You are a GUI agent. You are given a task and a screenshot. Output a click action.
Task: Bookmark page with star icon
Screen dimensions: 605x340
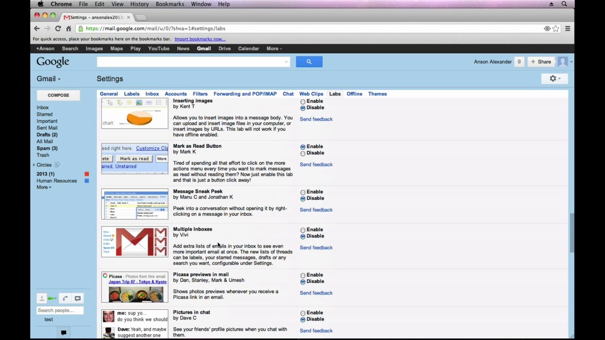pyautogui.click(x=556, y=29)
